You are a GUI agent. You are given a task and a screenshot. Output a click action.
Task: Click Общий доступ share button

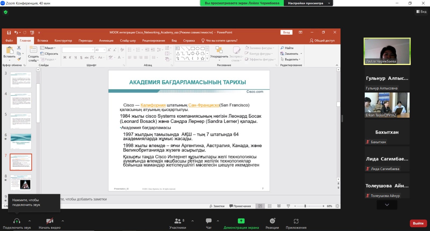coord(322,41)
